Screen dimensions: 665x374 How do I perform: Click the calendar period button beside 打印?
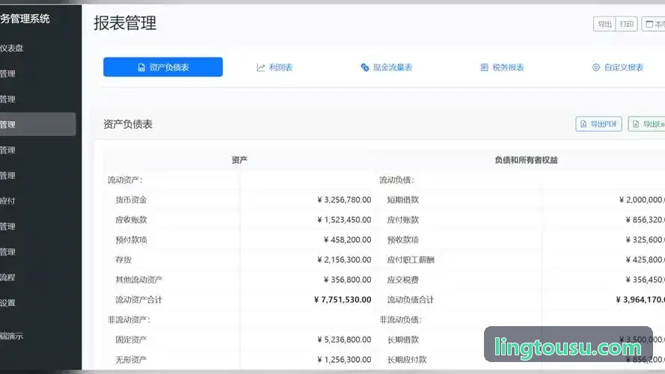pos(654,24)
